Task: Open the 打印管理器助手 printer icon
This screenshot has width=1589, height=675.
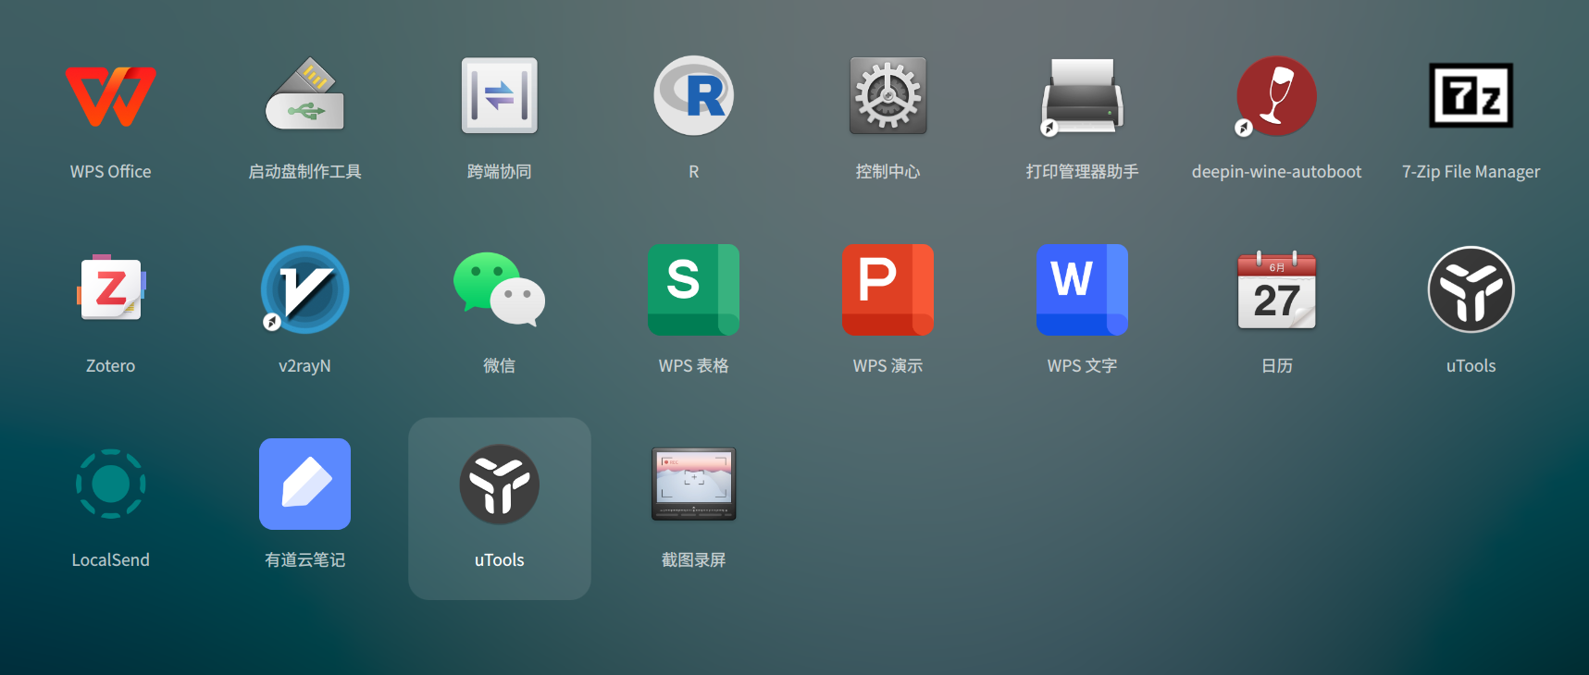Action: pos(1083,96)
